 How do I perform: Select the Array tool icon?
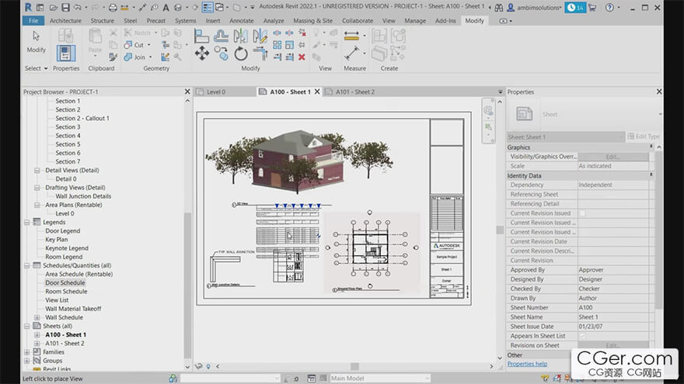click(277, 45)
